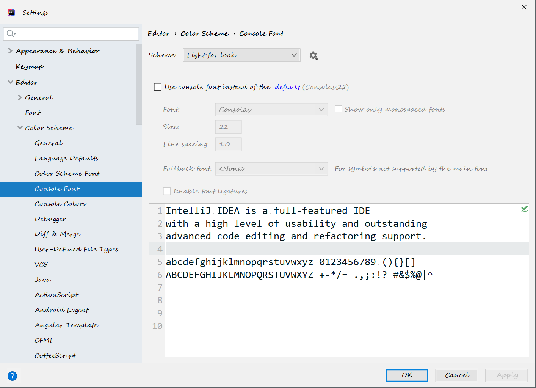Collapse the Color Scheme tree node
Screen dimensions: 536x388
20,128
